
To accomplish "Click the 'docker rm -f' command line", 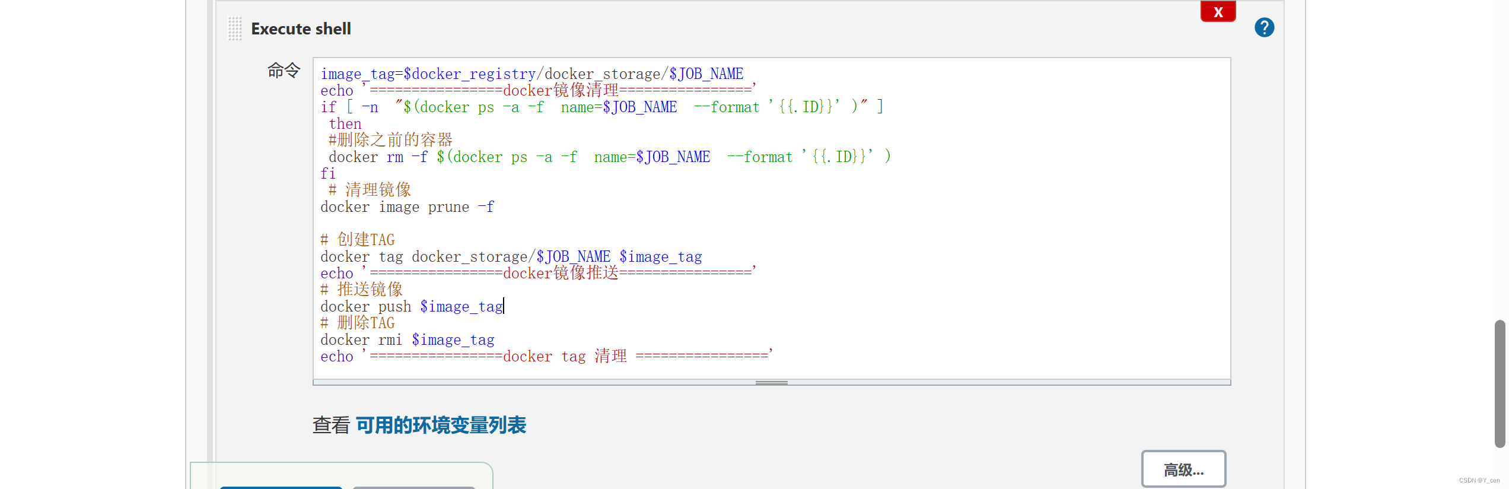I will [x=610, y=157].
